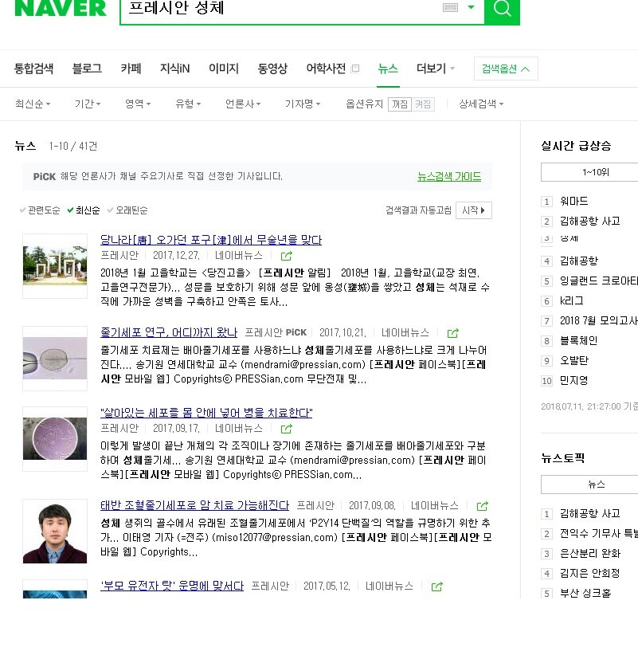
Task: Open article 살아있는 세포를 몸 안에 넣어
Action: 206,413
